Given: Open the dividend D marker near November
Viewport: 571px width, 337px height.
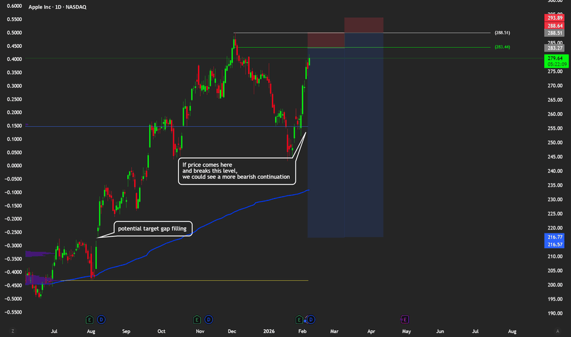Looking at the screenshot, I should point(208,319).
